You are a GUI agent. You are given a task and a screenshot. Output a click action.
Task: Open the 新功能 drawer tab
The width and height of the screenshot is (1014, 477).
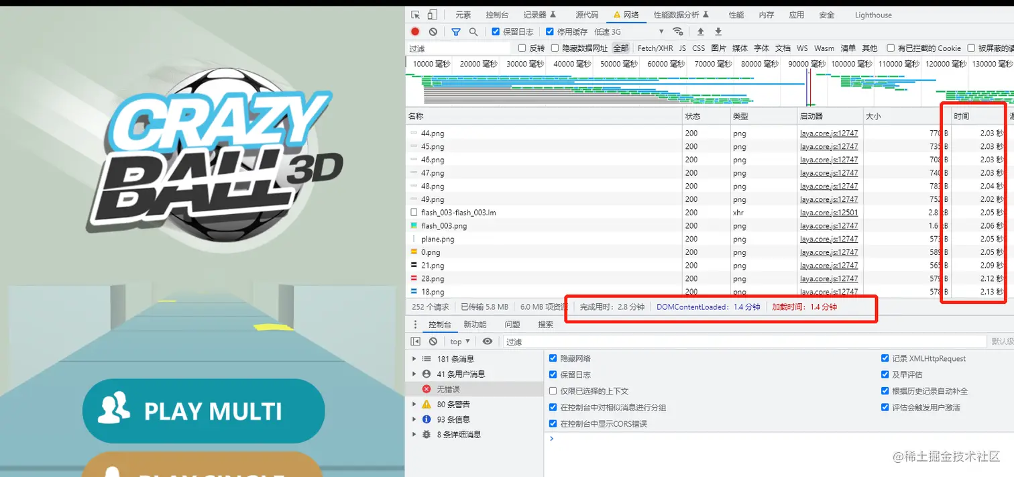click(475, 325)
